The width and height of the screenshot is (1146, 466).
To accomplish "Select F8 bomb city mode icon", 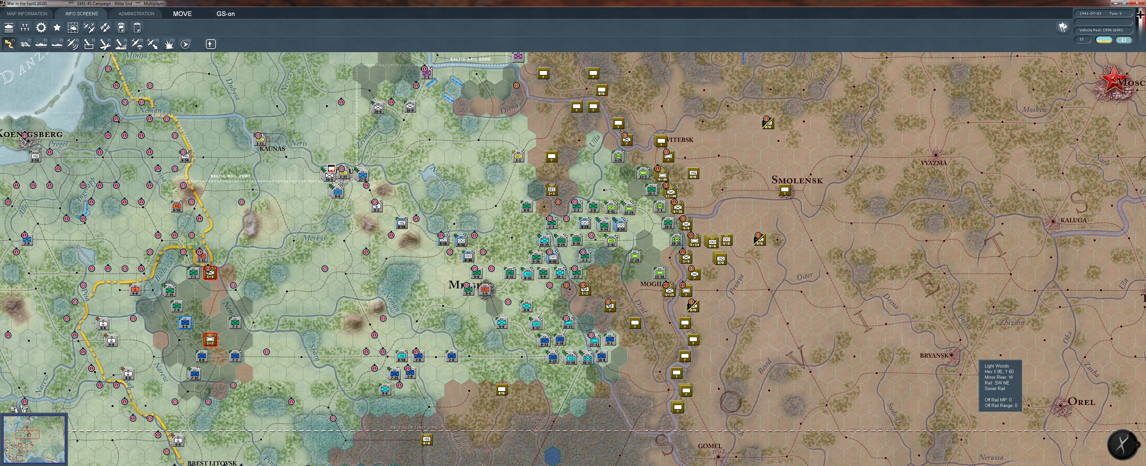I will tap(121, 44).
